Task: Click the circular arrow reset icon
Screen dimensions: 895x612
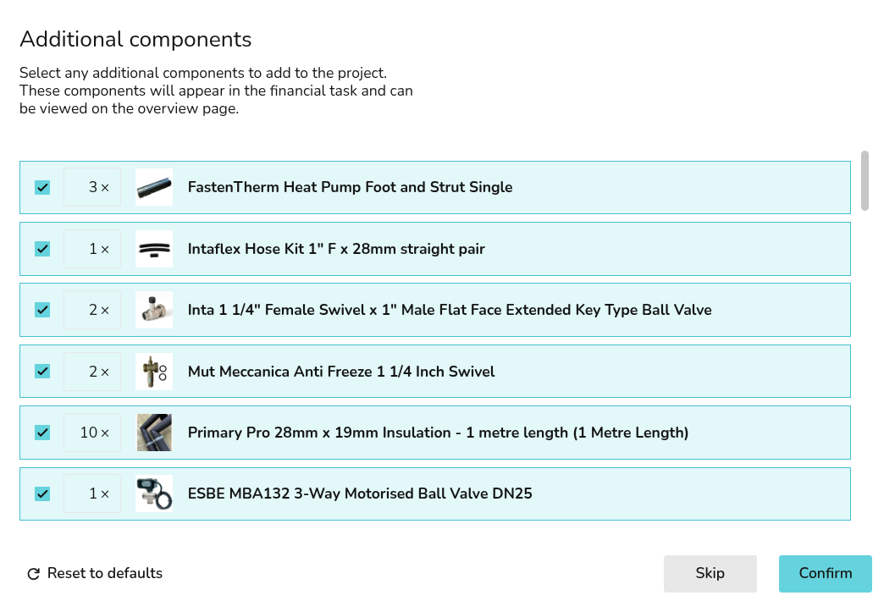Action: pyautogui.click(x=34, y=574)
